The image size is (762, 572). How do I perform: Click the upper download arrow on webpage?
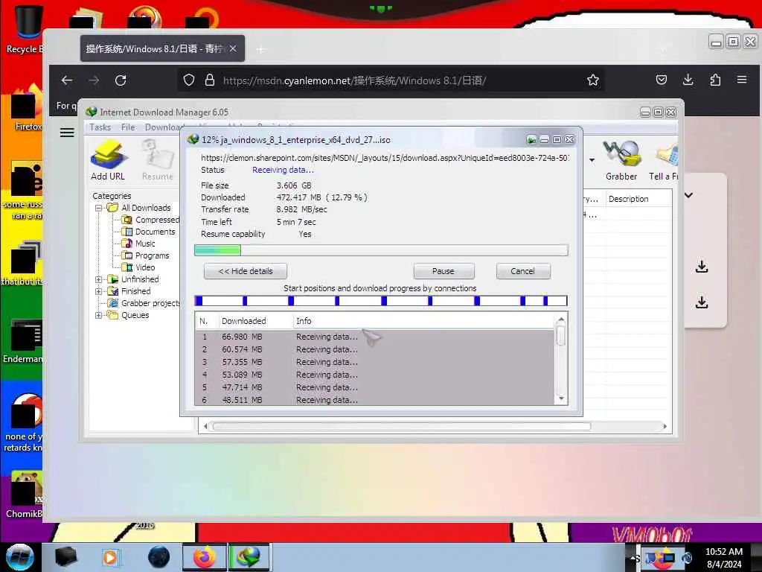coord(702,266)
